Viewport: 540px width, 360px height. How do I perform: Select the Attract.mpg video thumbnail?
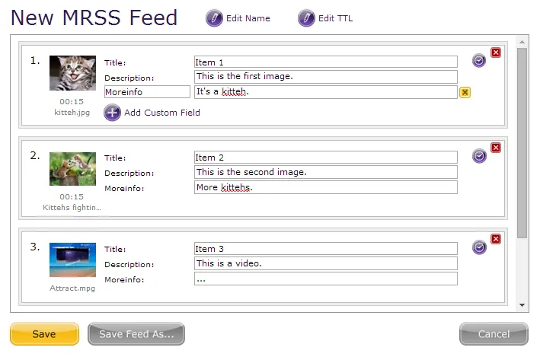point(72,260)
